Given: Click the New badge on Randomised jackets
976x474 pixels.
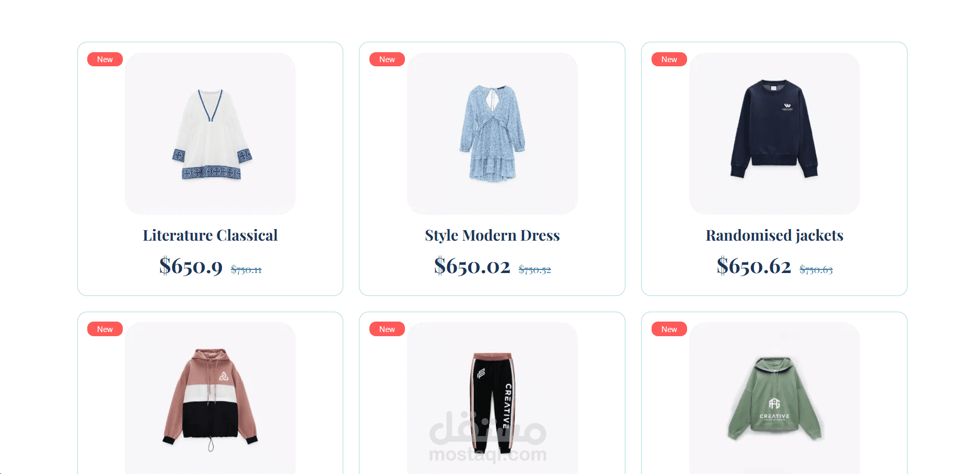Looking at the screenshot, I should click(669, 60).
